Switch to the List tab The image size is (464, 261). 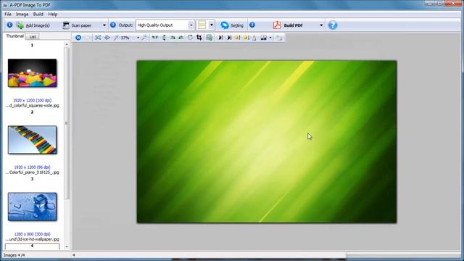tap(33, 37)
